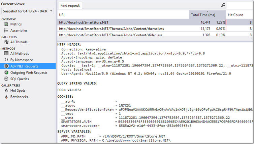Click the Accept-Language header line
The image size is (254, 144).
point(93,61)
